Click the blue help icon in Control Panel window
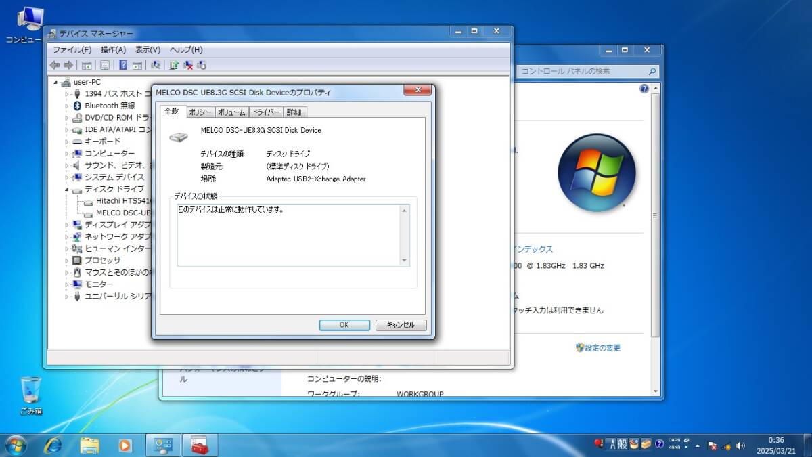 click(644, 89)
